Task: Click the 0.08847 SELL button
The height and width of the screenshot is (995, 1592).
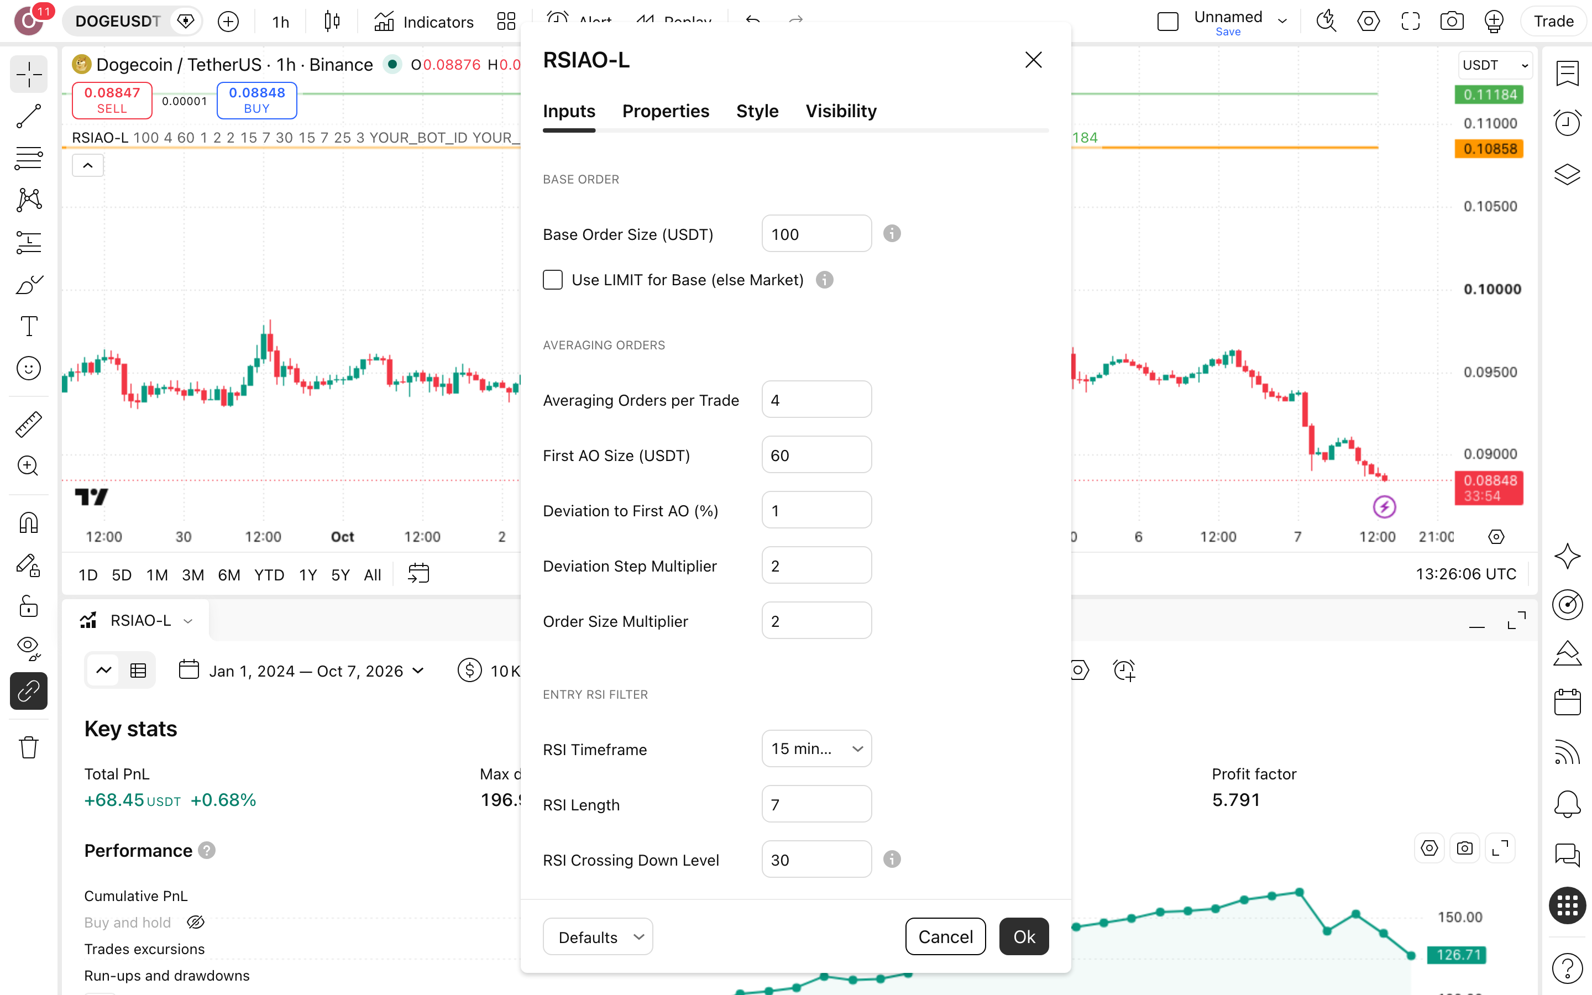Action: pyautogui.click(x=112, y=101)
